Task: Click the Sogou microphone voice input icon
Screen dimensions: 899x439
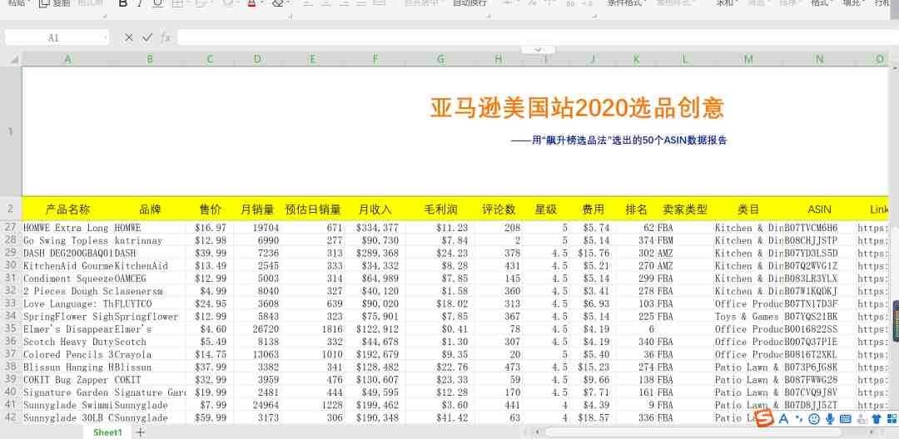Action: pos(830,419)
